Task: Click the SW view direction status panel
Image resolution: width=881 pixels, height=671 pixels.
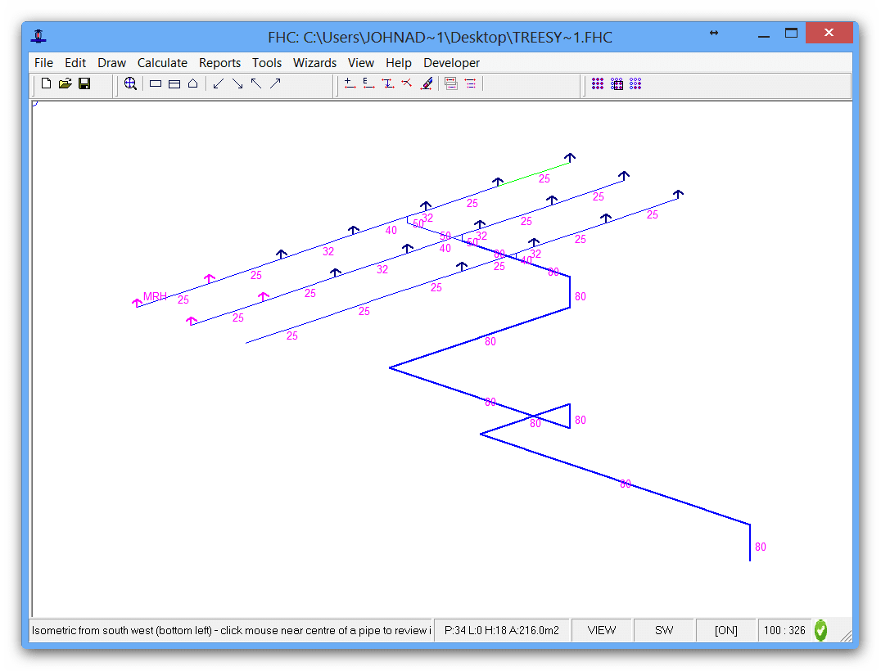Action: [664, 630]
